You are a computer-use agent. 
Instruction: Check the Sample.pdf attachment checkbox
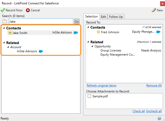89,96
